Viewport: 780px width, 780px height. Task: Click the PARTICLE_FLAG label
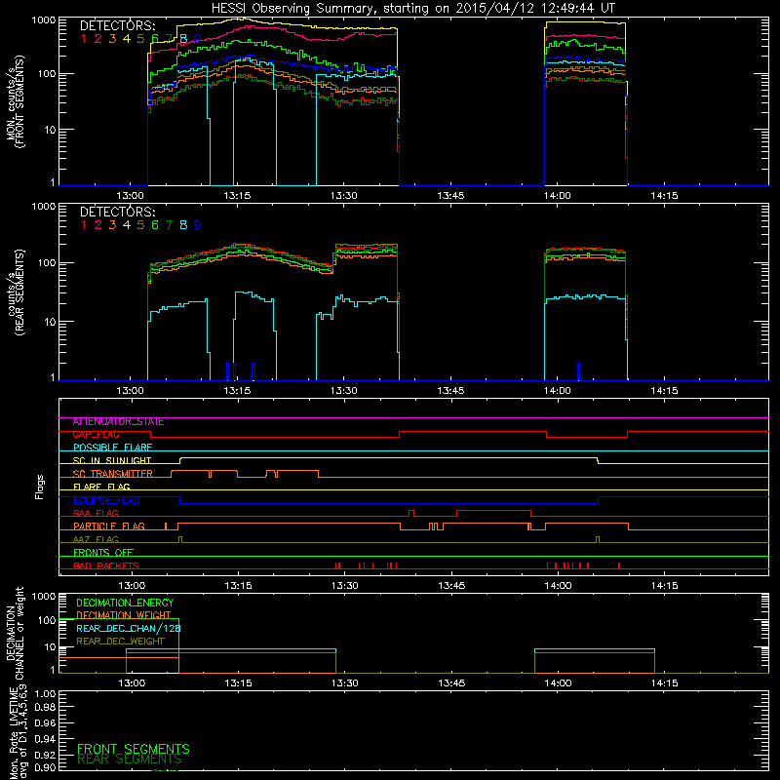(x=109, y=526)
